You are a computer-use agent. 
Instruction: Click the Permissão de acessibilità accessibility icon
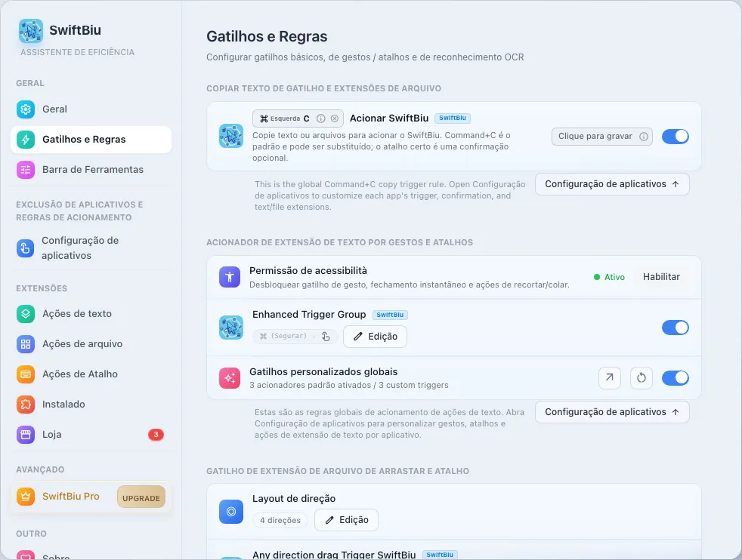point(230,277)
